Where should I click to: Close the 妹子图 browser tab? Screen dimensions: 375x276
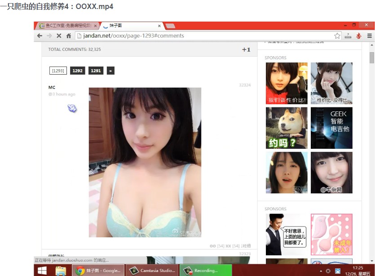[x=159, y=26]
